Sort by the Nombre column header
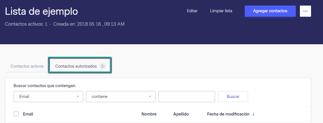Screen dimensions: 323x123 point(149,114)
